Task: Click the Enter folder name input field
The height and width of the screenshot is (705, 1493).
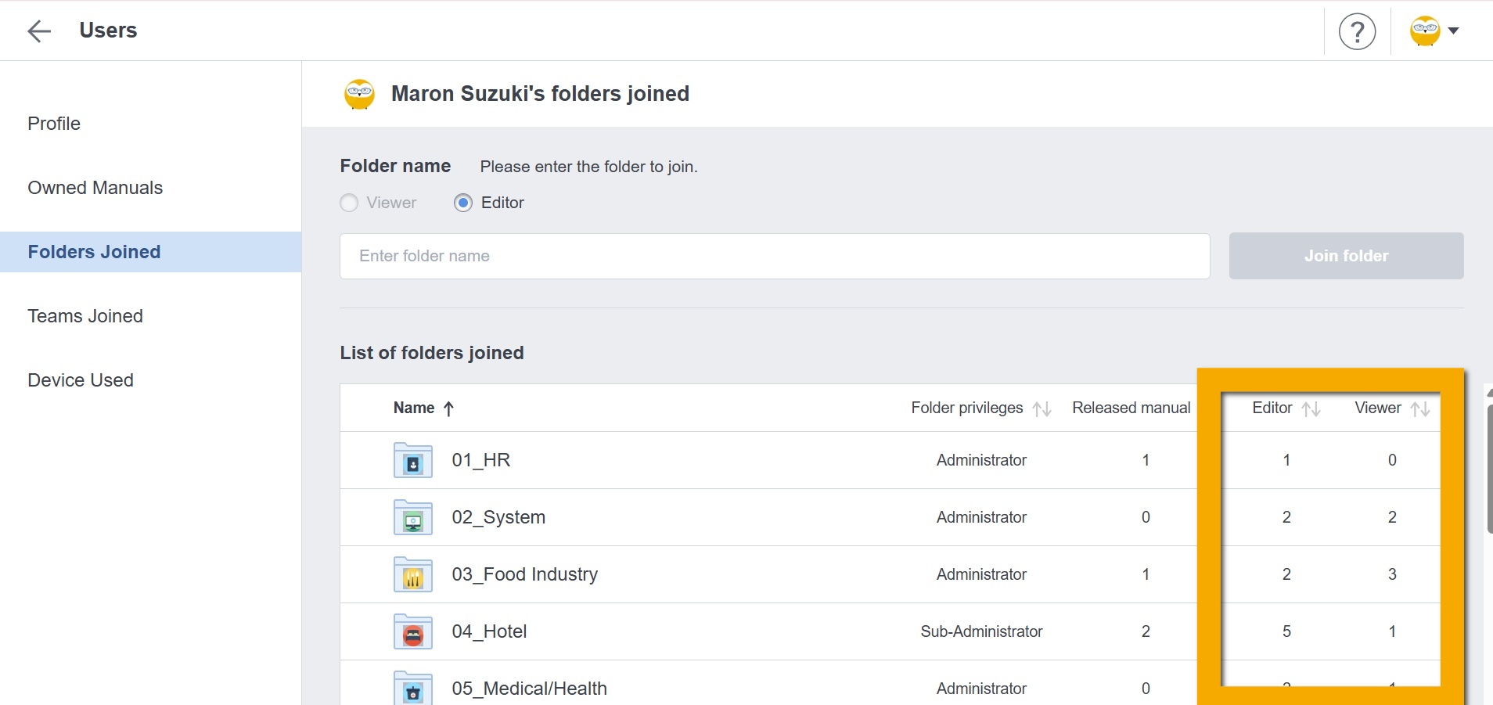Action: point(774,256)
